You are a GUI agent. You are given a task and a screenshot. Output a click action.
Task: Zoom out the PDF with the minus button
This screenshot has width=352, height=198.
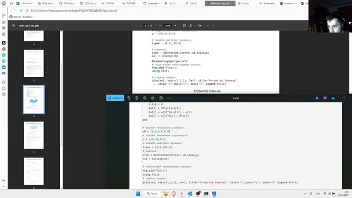[x=160, y=26]
